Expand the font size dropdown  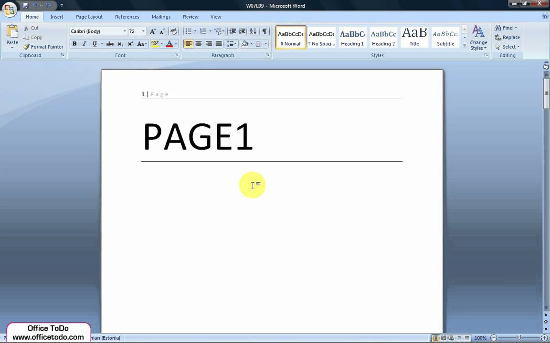point(143,31)
